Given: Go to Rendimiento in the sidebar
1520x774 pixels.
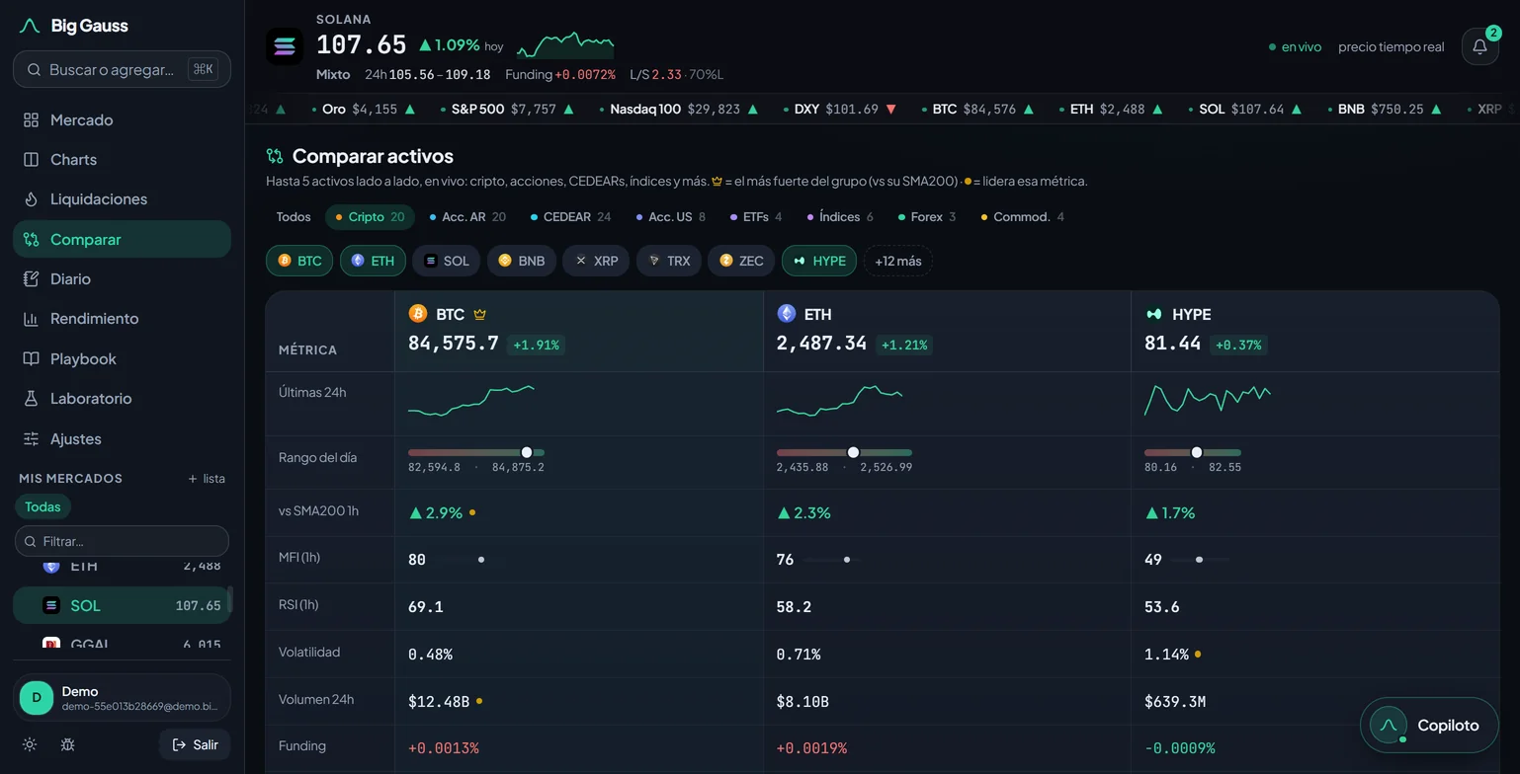Looking at the screenshot, I should (x=122, y=318).
